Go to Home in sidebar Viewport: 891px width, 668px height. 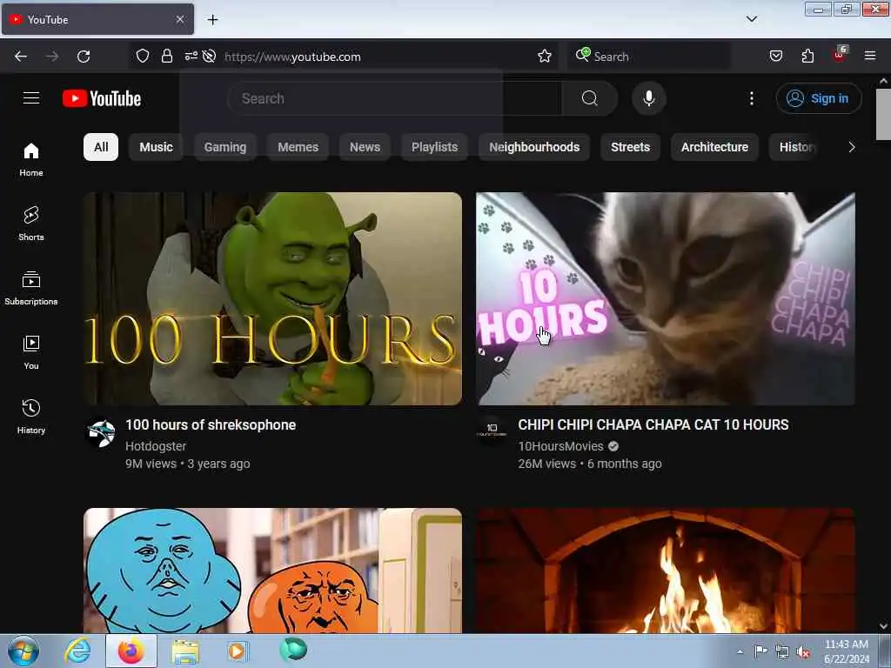tap(31, 160)
